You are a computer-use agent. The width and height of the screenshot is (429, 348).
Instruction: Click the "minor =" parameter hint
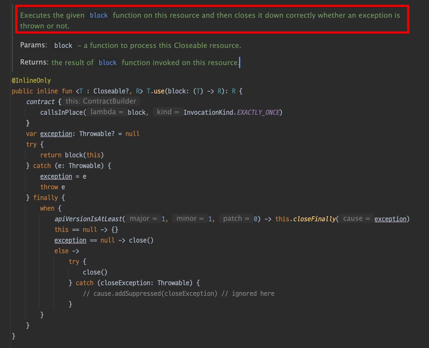(190, 218)
